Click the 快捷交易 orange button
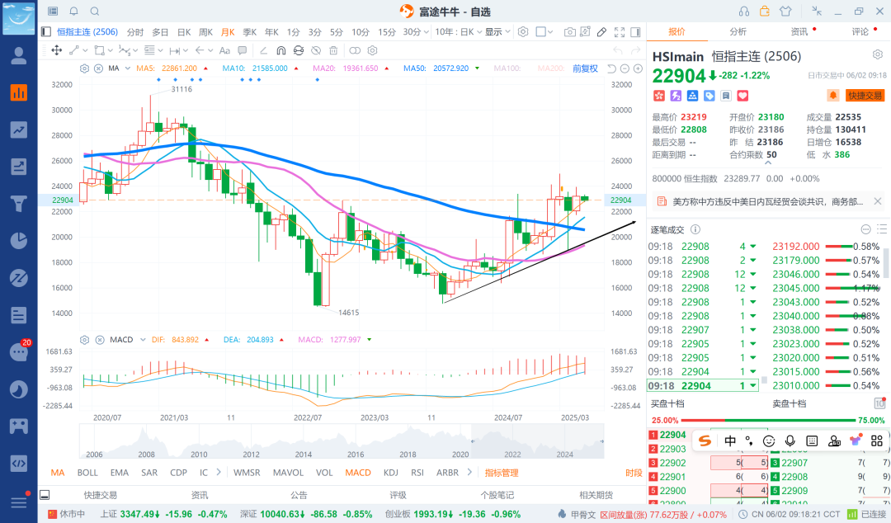Viewport: 891px width, 523px height. (865, 96)
